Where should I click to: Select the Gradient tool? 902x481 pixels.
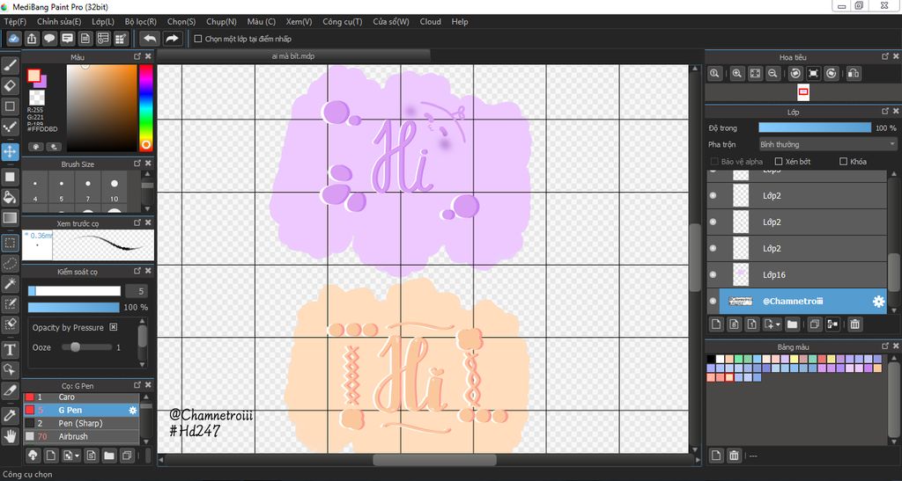pos(10,217)
